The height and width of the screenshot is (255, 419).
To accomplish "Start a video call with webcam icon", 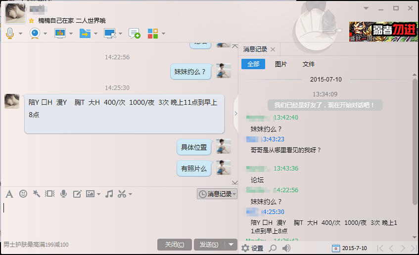I will click(35, 34).
